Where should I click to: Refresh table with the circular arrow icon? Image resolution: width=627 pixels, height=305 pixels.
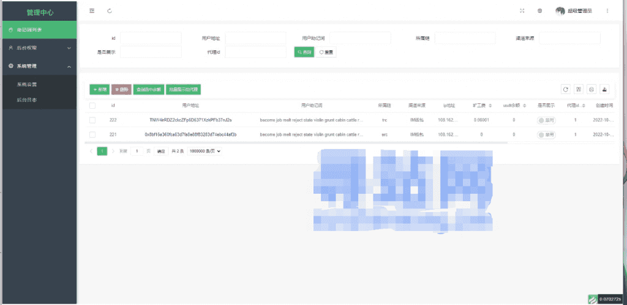point(565,89)
